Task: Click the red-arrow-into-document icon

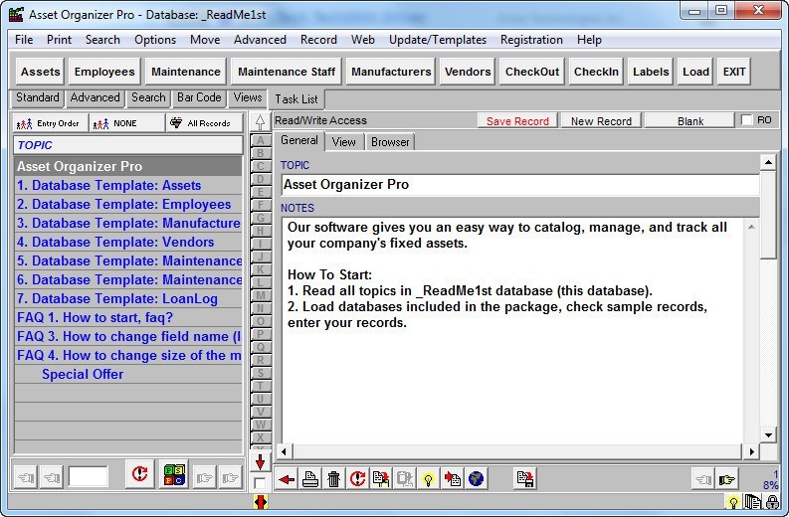Action: pyautogui.click(x=452, y=479)
